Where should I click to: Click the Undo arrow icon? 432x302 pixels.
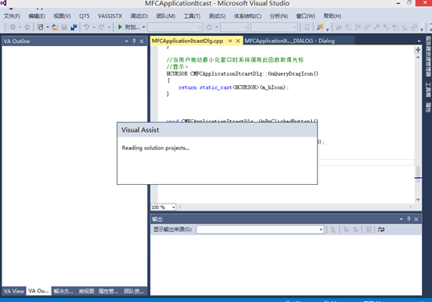click(x=87, y=27)
